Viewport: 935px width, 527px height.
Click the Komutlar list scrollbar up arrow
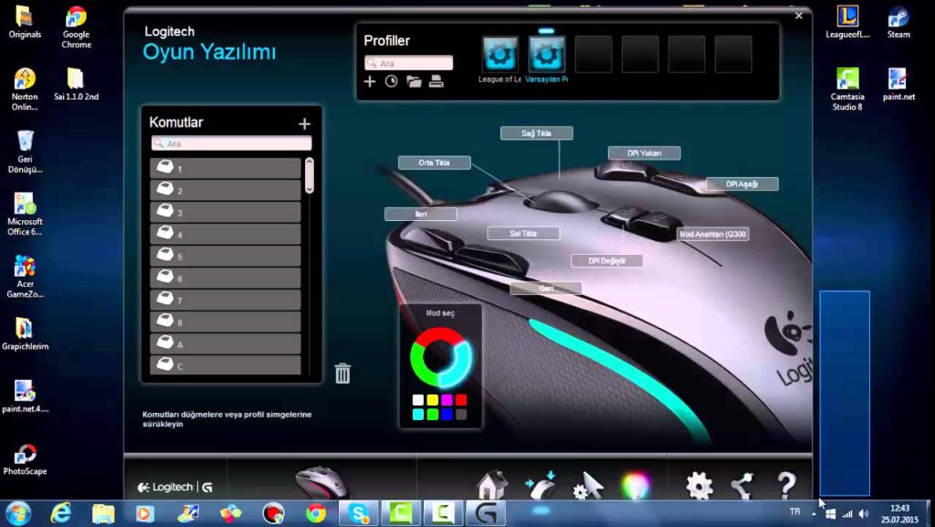[x=309, y=162]
